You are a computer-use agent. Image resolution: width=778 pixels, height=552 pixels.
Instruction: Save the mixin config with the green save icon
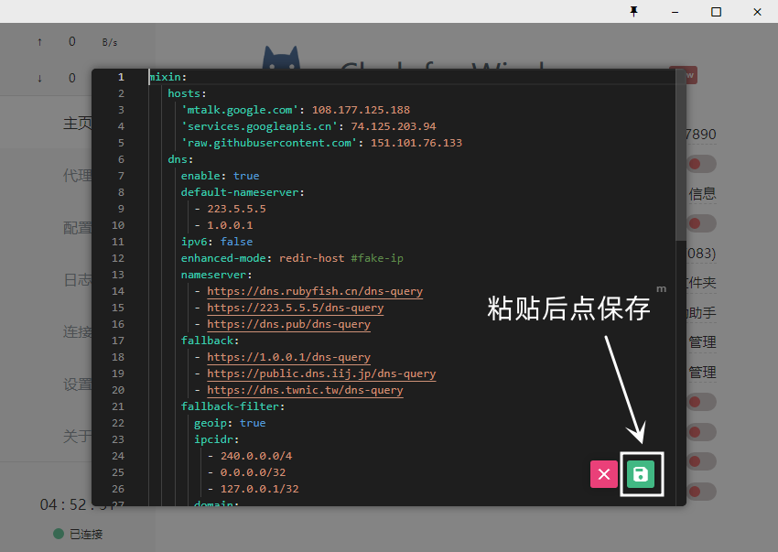[x=641, y=474]
